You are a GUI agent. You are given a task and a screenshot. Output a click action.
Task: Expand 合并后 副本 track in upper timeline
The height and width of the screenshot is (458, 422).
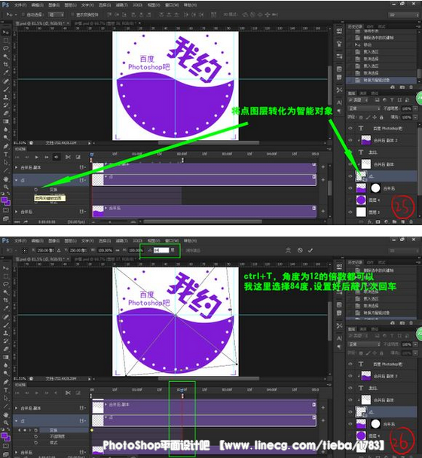tap(17, 167)
